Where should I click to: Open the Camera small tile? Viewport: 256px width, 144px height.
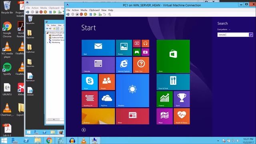[145, 52]
